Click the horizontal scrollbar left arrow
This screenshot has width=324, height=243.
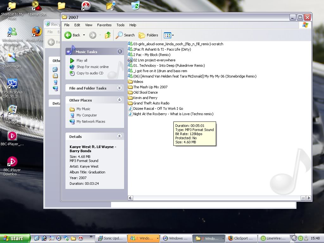(130, 198)
